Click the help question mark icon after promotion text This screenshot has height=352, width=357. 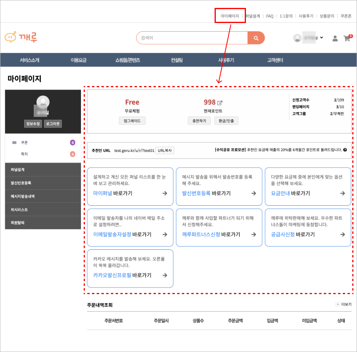tap(345, 150)
